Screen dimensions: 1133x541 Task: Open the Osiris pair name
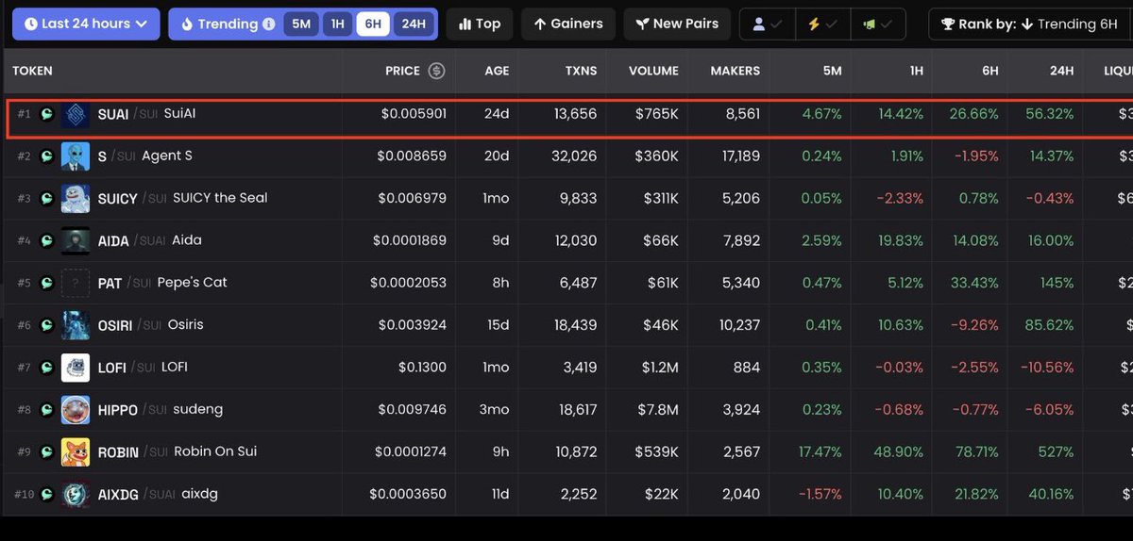point(150,325)
